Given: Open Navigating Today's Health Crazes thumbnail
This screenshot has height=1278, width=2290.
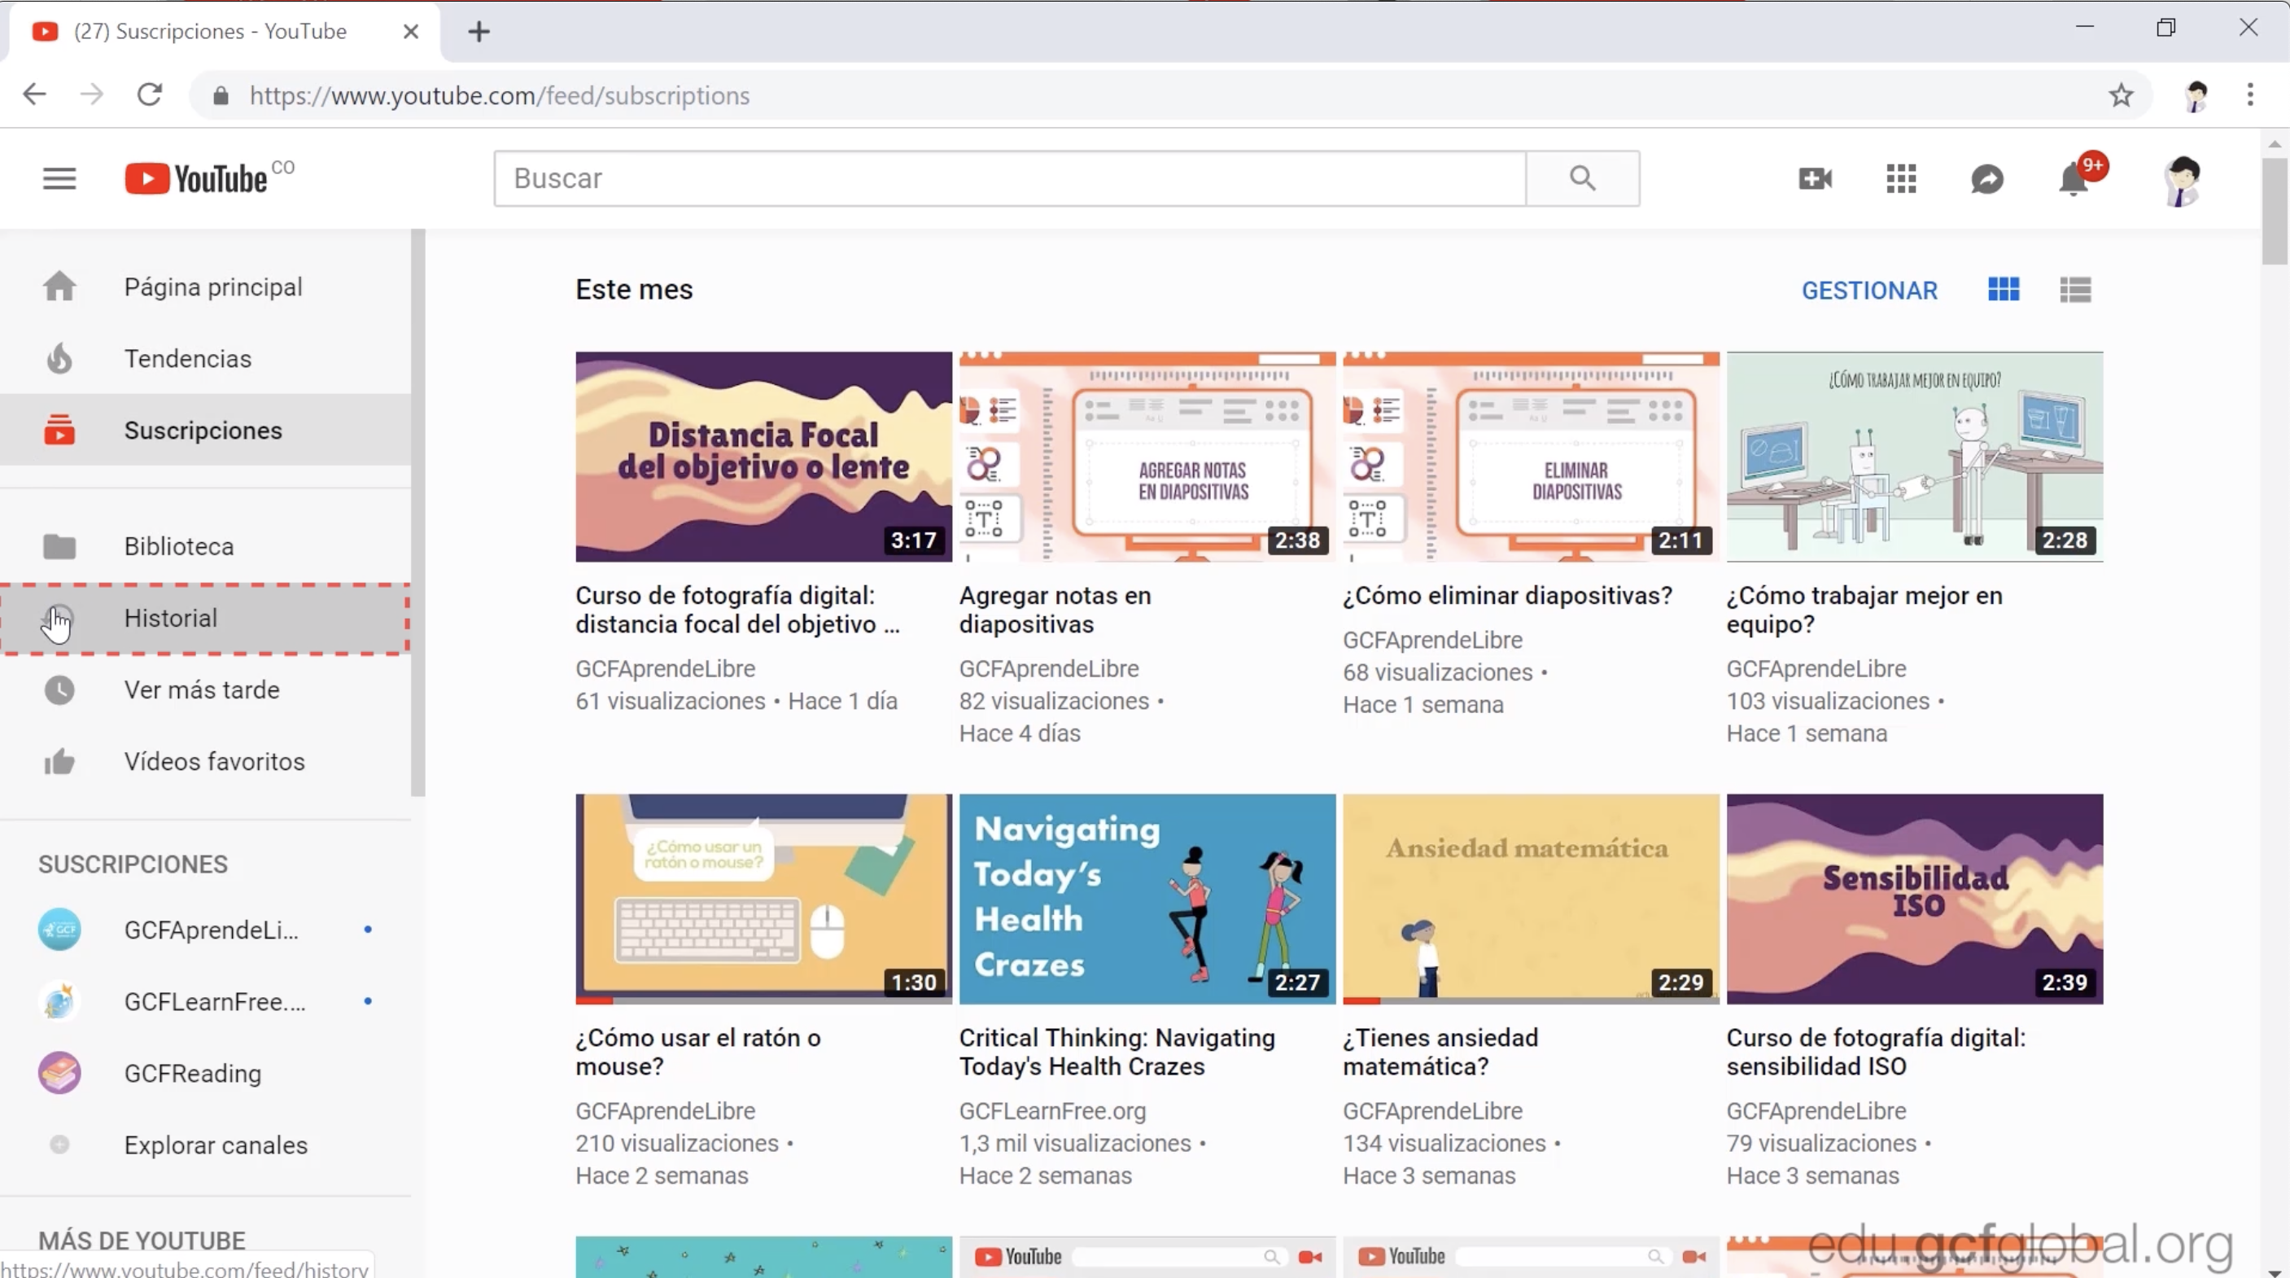Looking at the screenshot, I should (1147, 898).
